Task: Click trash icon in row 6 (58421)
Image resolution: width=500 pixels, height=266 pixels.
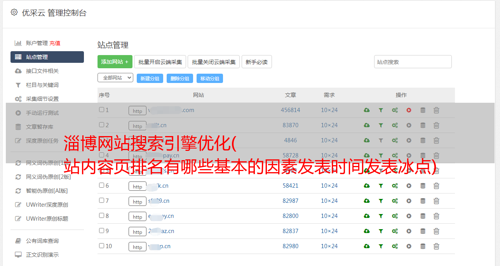Action: [436, 186]
